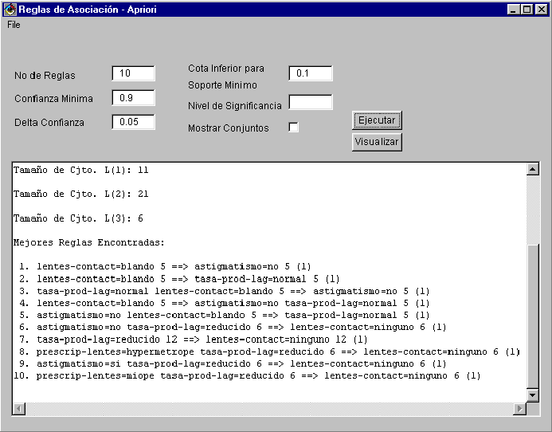Viewport: 552px width, 432px height.
Task: Click the Cota Inferior para Soporte Minimo field
Action: [310, 73]
